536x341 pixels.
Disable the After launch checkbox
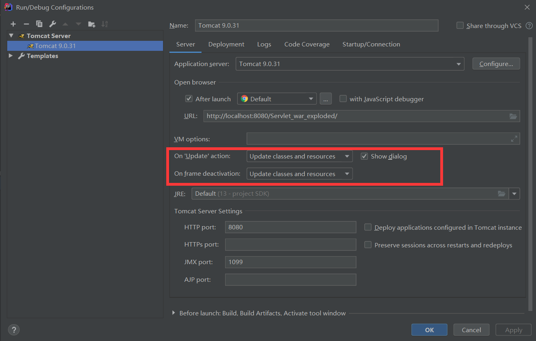(x=189, y=99)
